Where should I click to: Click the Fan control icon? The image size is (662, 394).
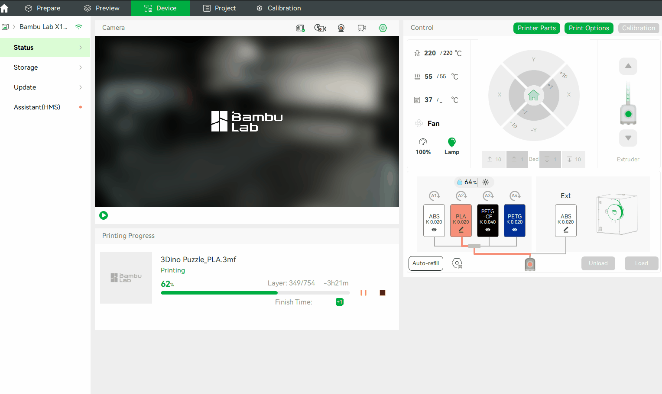[x=419, y=123]
